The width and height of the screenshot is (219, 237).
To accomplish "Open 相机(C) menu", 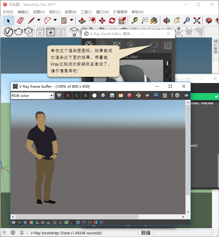I will pyautogui.click(x=55, y=12).
